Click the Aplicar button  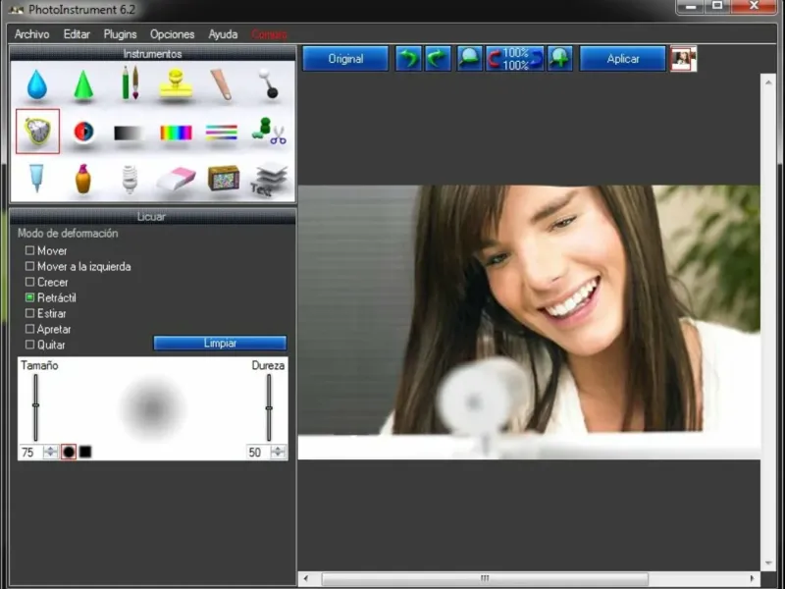click(623, 59)
